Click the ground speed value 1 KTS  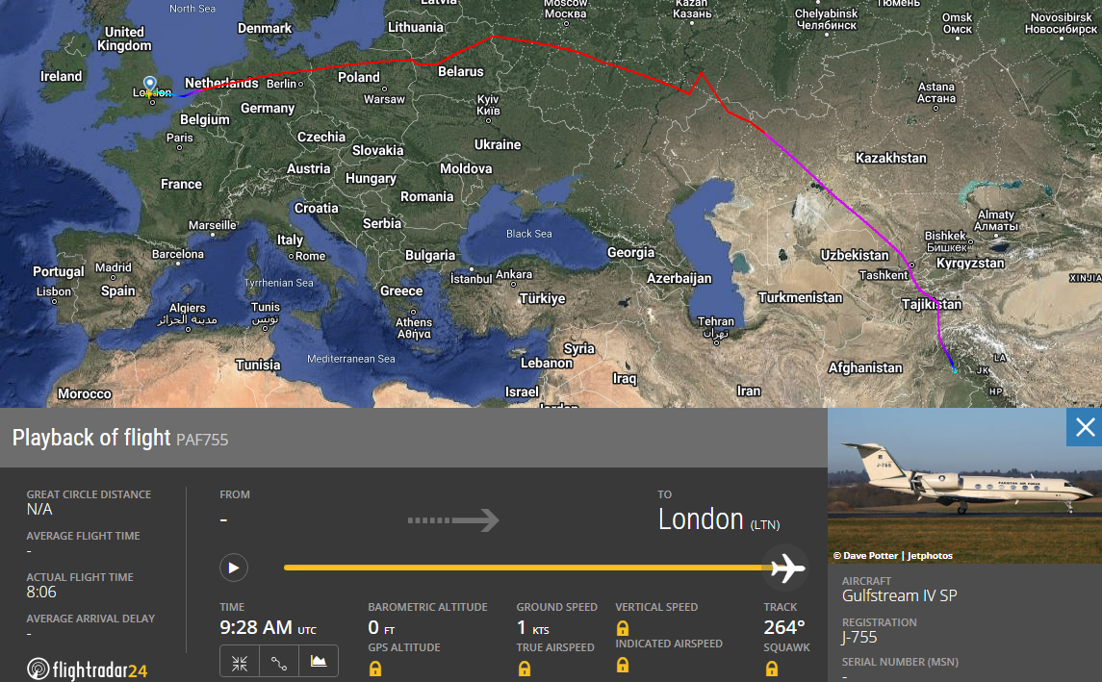(x=533, y=627)
